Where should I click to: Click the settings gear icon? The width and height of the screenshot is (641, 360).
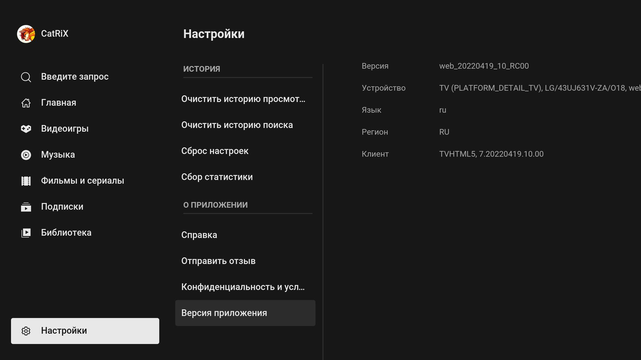(26, 331)
